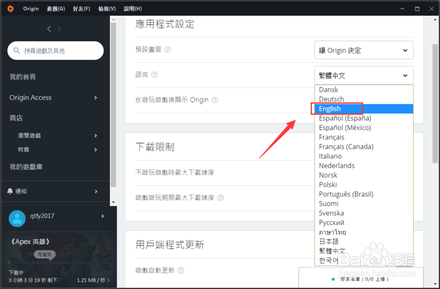Open the 語言 dropdown showing 繁體中文
440x289 pixels.
(x=364, y=75)
